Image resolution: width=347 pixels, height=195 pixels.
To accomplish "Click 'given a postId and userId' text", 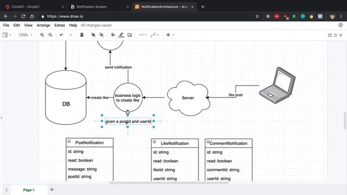I will pyautogui.click(x=128, y=121).
